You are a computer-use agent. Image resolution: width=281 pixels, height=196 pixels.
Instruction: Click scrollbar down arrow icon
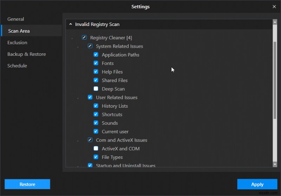pos(275,164)
